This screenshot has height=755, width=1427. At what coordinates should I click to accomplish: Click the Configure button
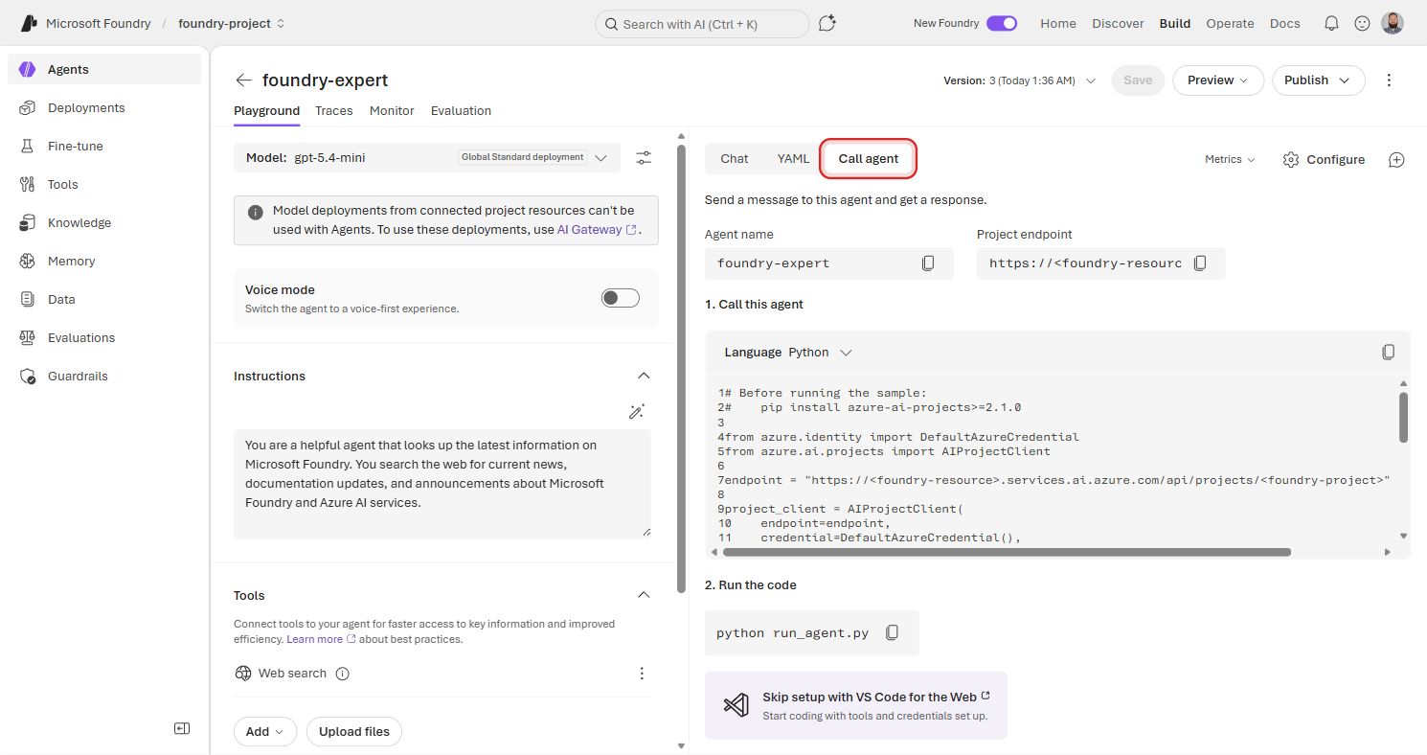pyautogui.click(x=1324, y=159)
